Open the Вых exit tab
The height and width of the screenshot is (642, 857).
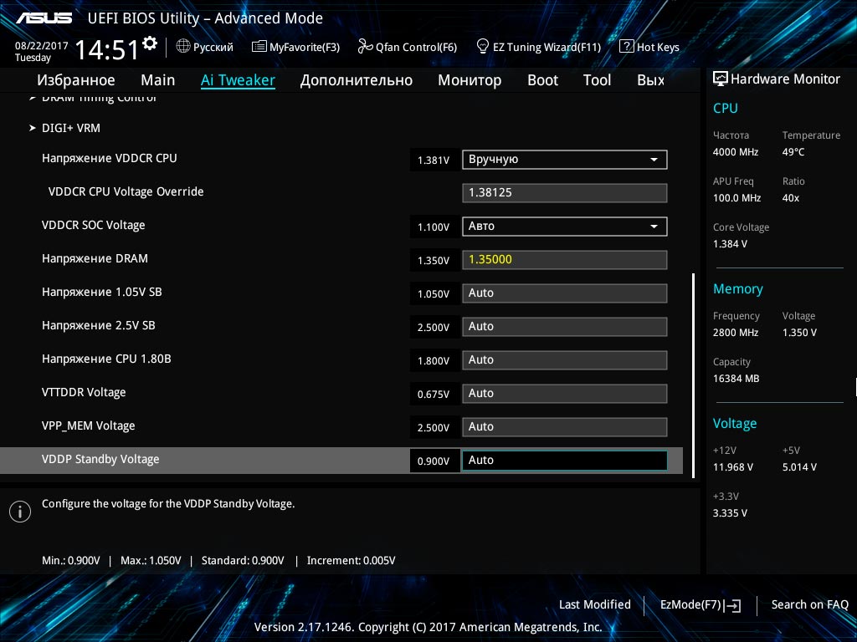(651, 80)
